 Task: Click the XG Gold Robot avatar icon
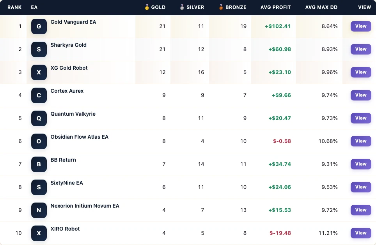tap(39, 72)
